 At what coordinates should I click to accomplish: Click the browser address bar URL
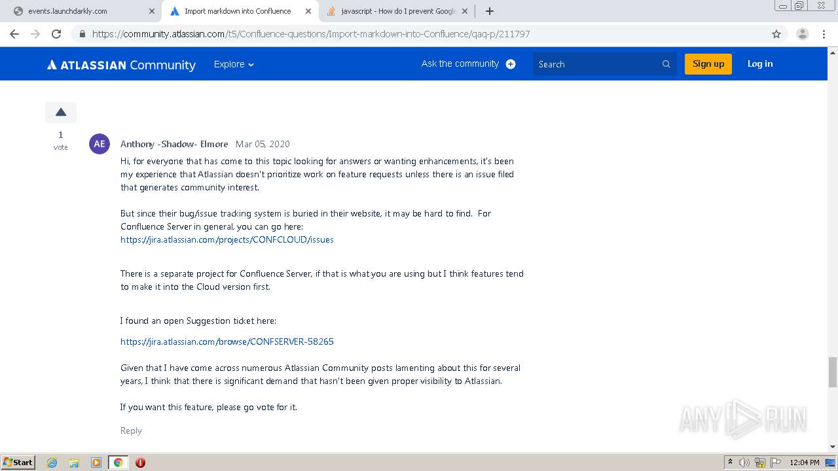tap(311, 34)
